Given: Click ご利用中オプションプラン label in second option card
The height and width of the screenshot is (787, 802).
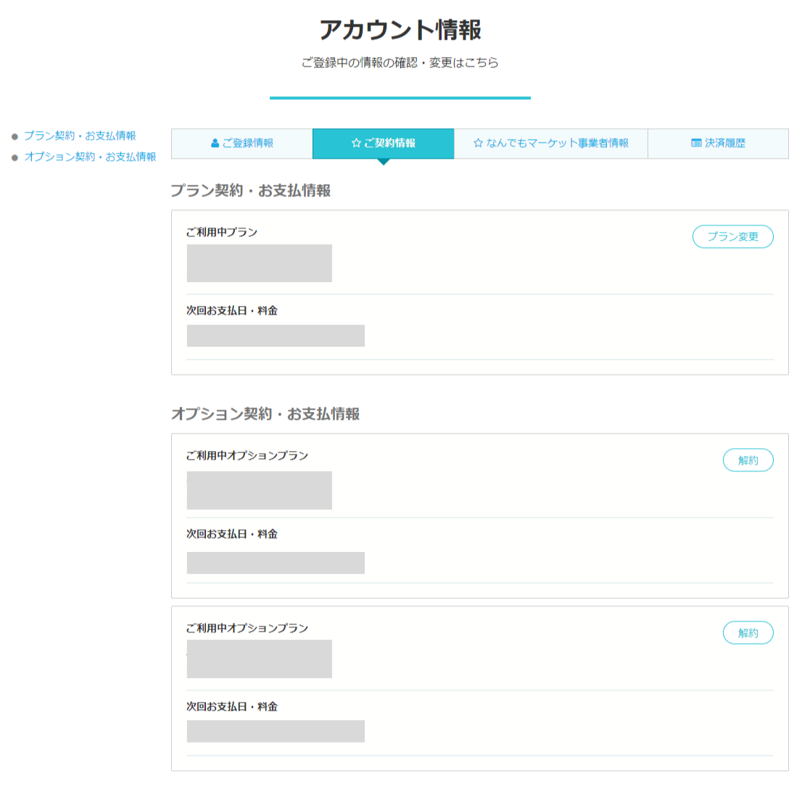Looking at the screenshot, I should tap(247, 628).
